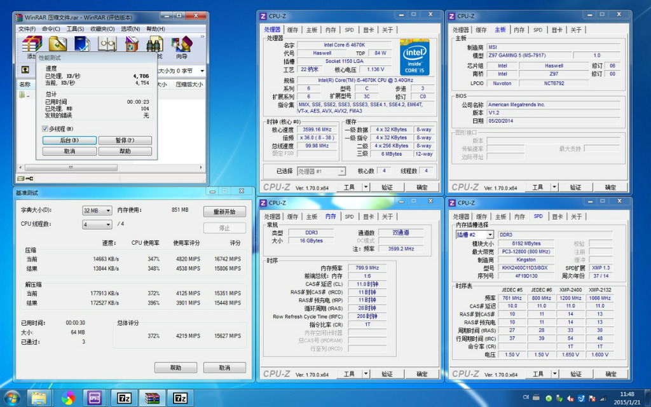Click the colorful pinwheel taskbar icon
The image size is (651, 407).
pos(68,398)
